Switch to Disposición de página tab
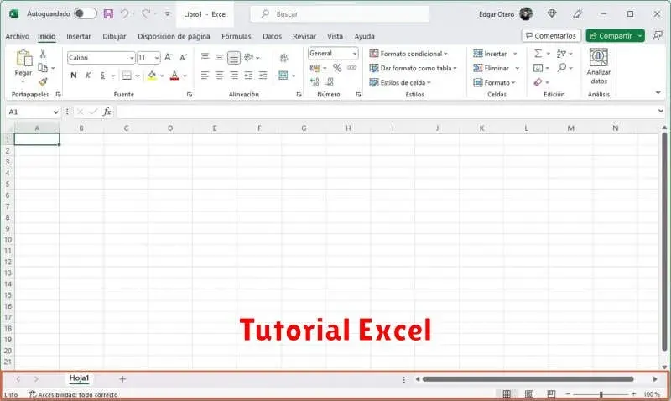 coord(174,36)
